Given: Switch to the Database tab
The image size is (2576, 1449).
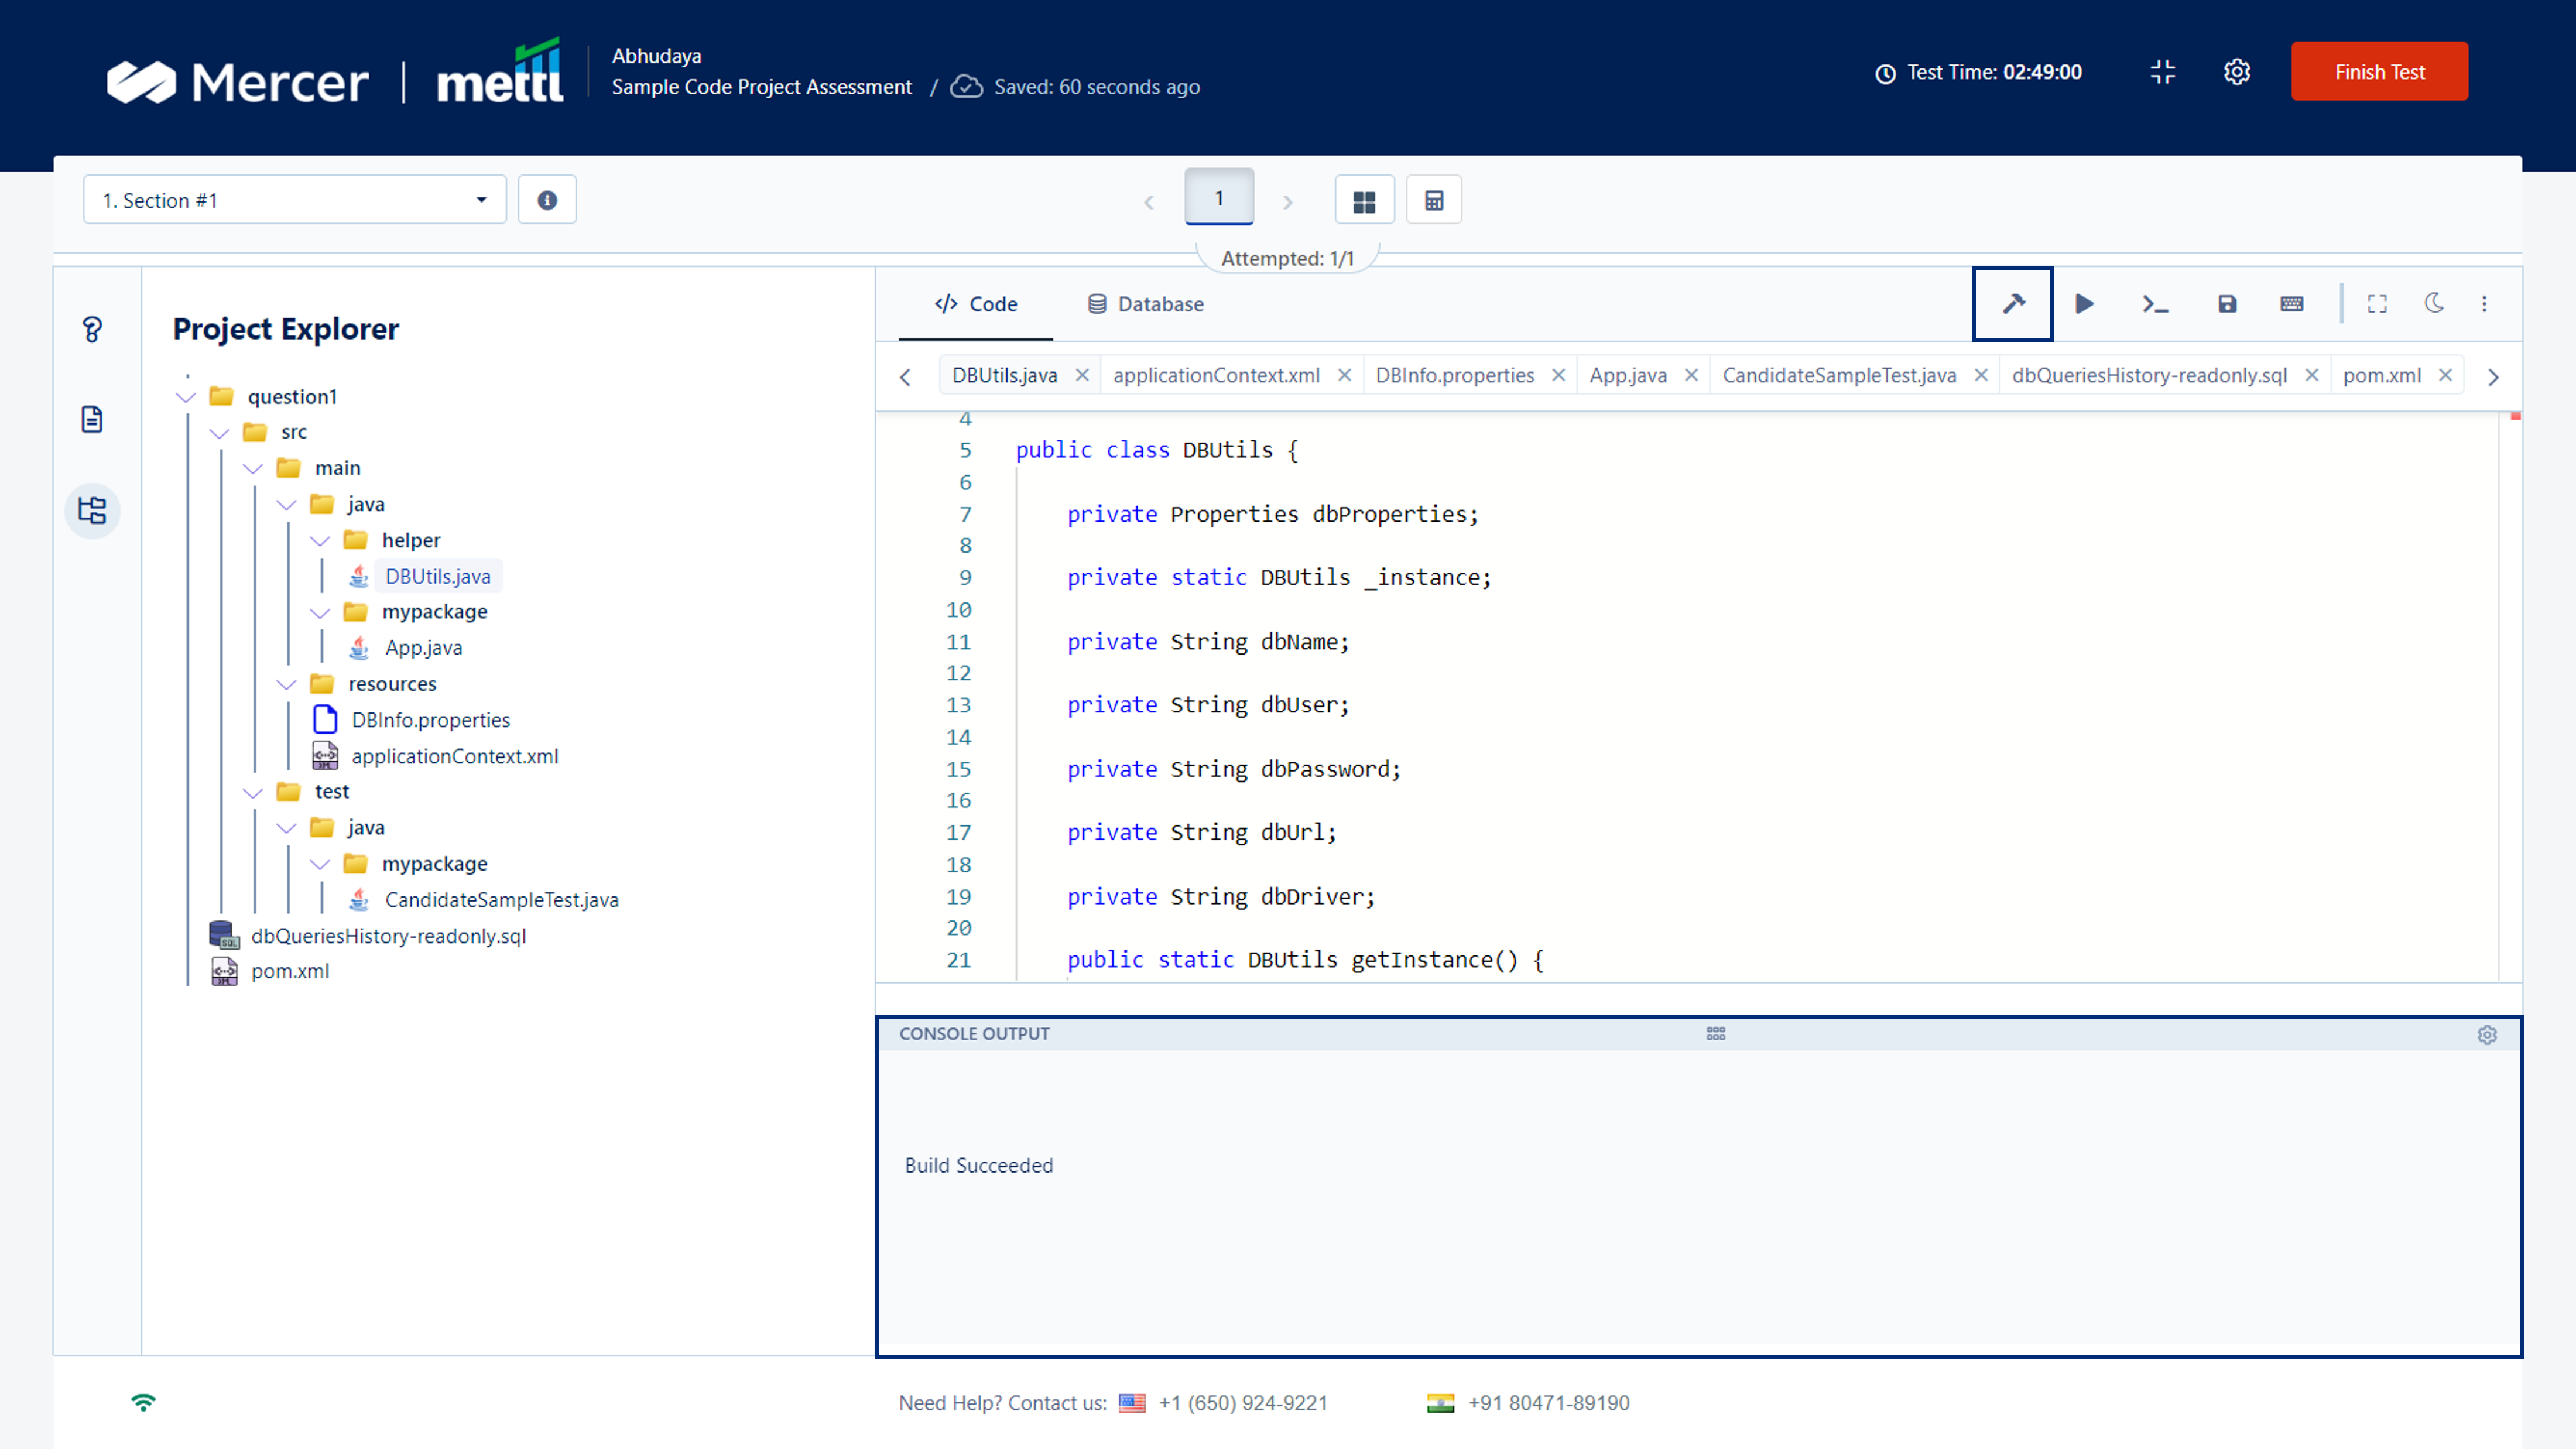Looking at the screenshot, I should (x=1145, y=304).
